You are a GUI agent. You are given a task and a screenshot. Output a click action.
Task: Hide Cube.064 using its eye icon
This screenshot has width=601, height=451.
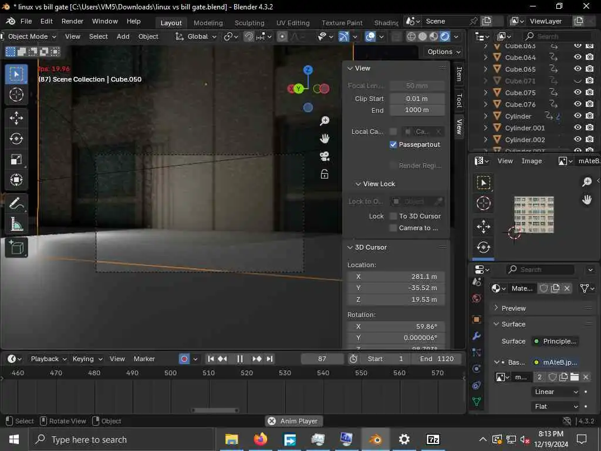coord(578,57)
